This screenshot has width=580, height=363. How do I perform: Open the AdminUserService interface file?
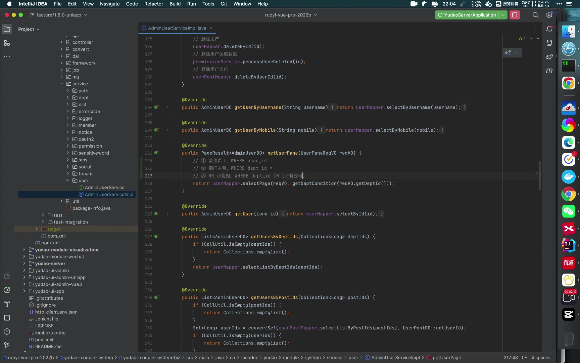click(104, 188)
